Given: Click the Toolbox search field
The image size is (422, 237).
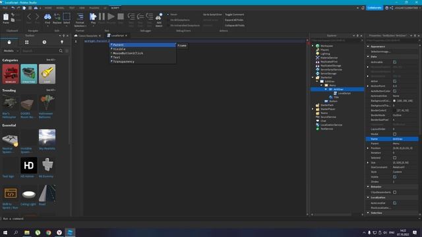Looking at the screenshot, I should pos(40,51).
